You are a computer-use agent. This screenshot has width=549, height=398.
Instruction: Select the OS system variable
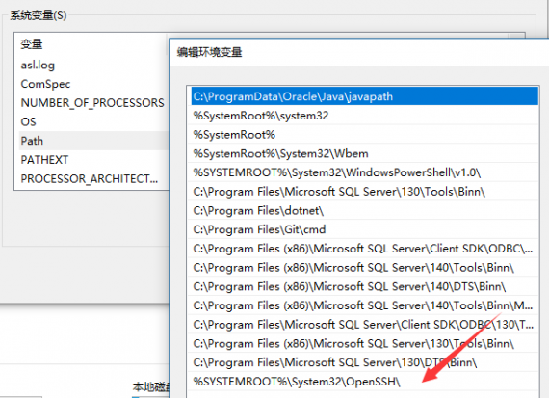point(93,121)
